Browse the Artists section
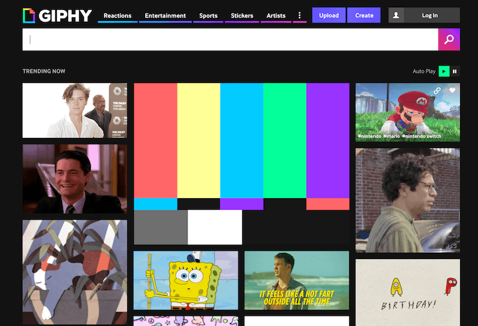Viewport: 478px width, 326px height. coord(276,16)
